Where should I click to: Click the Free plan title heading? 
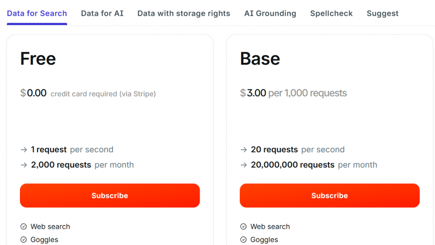(x=38, y=59)
